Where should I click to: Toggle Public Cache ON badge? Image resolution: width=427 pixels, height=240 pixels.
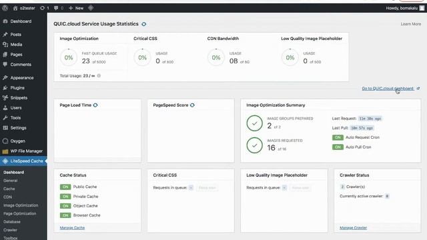[x=65, y=187]
